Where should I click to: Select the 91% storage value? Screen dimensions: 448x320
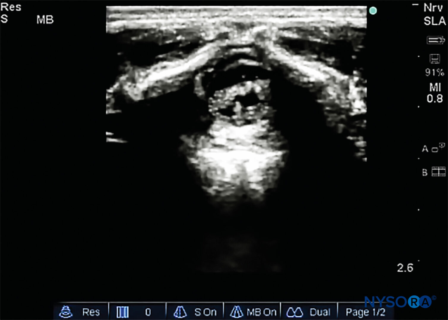tap(435, 72)
